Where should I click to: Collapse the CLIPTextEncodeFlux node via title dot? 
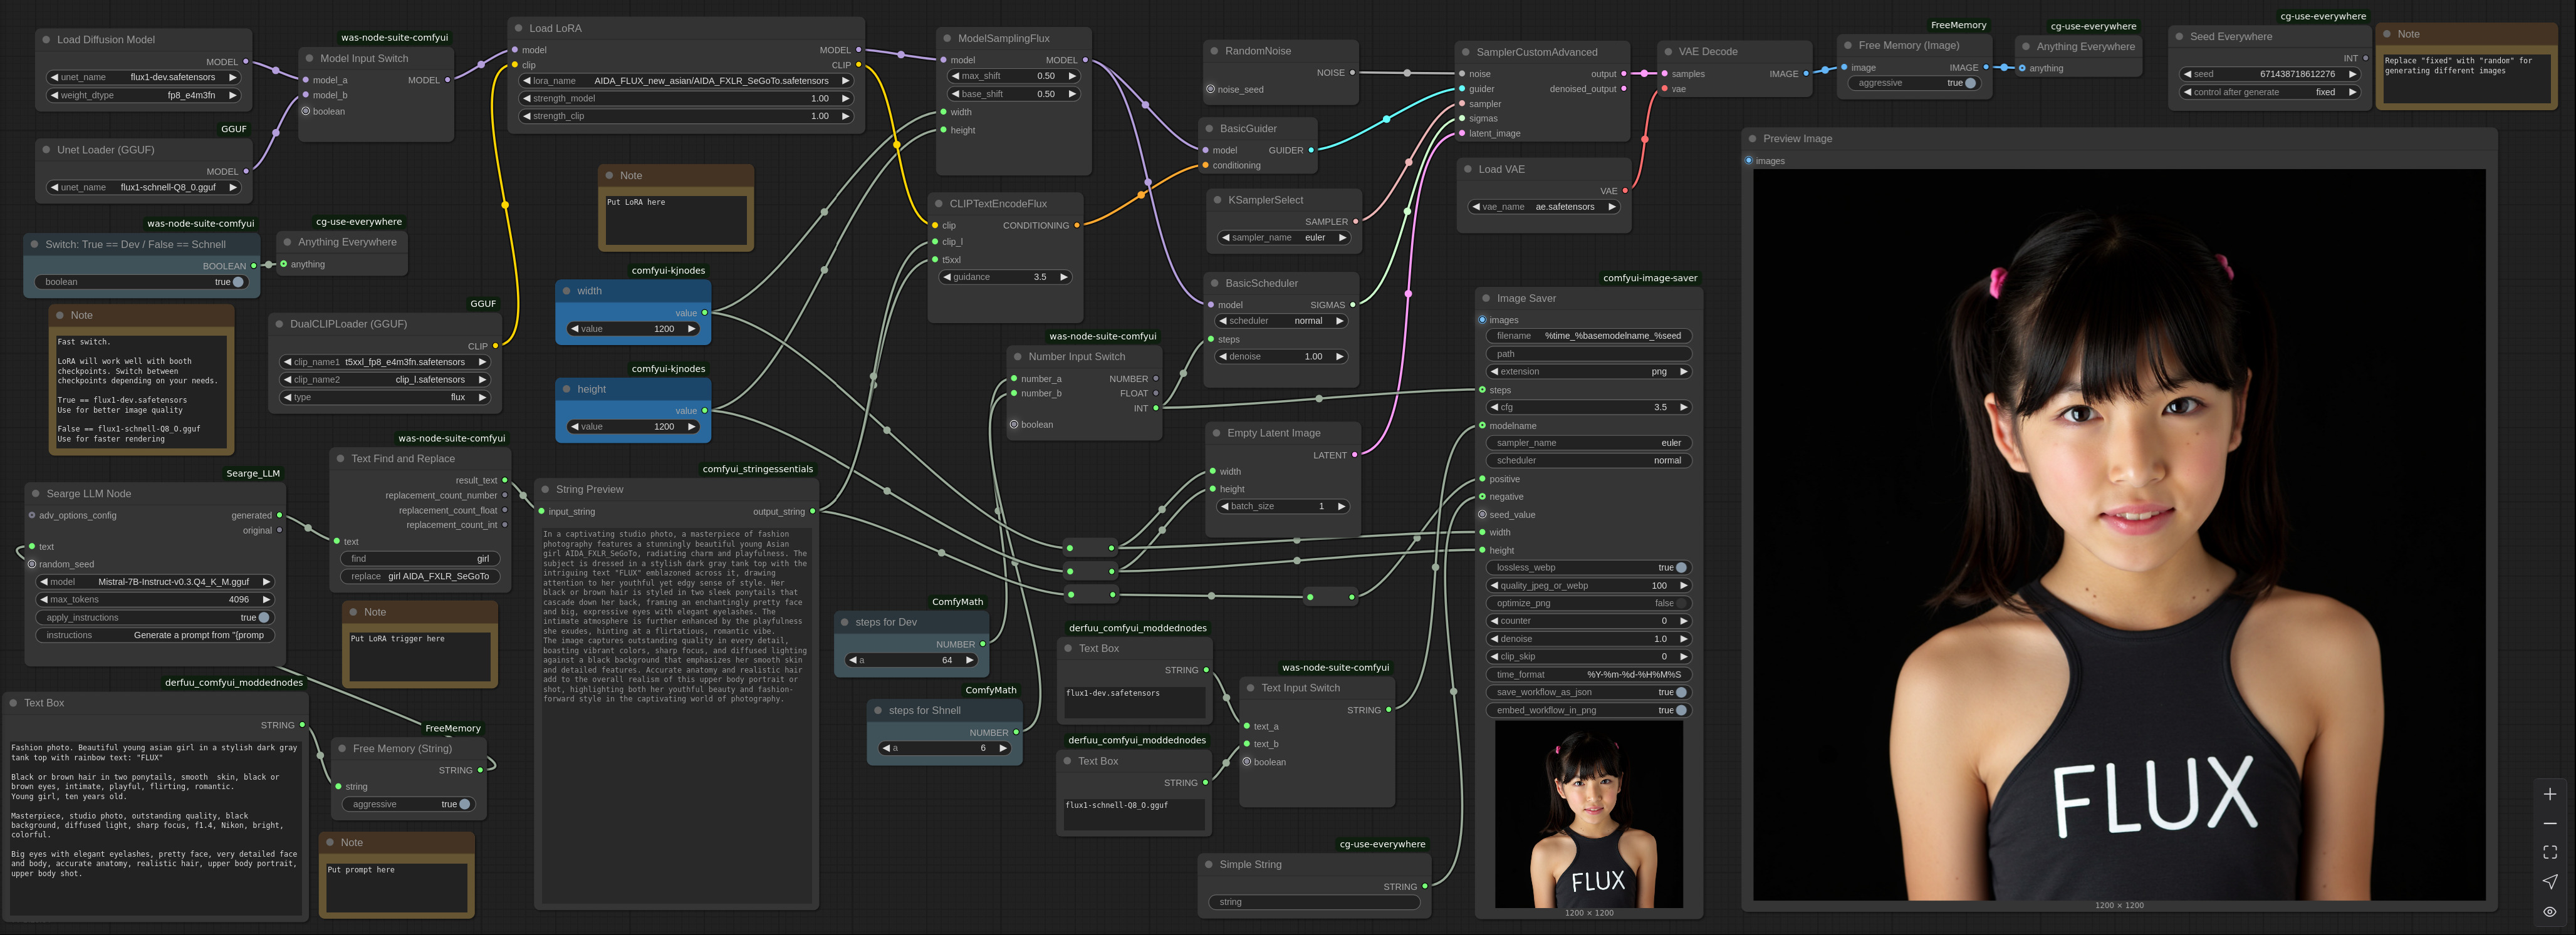coord(939,204)
